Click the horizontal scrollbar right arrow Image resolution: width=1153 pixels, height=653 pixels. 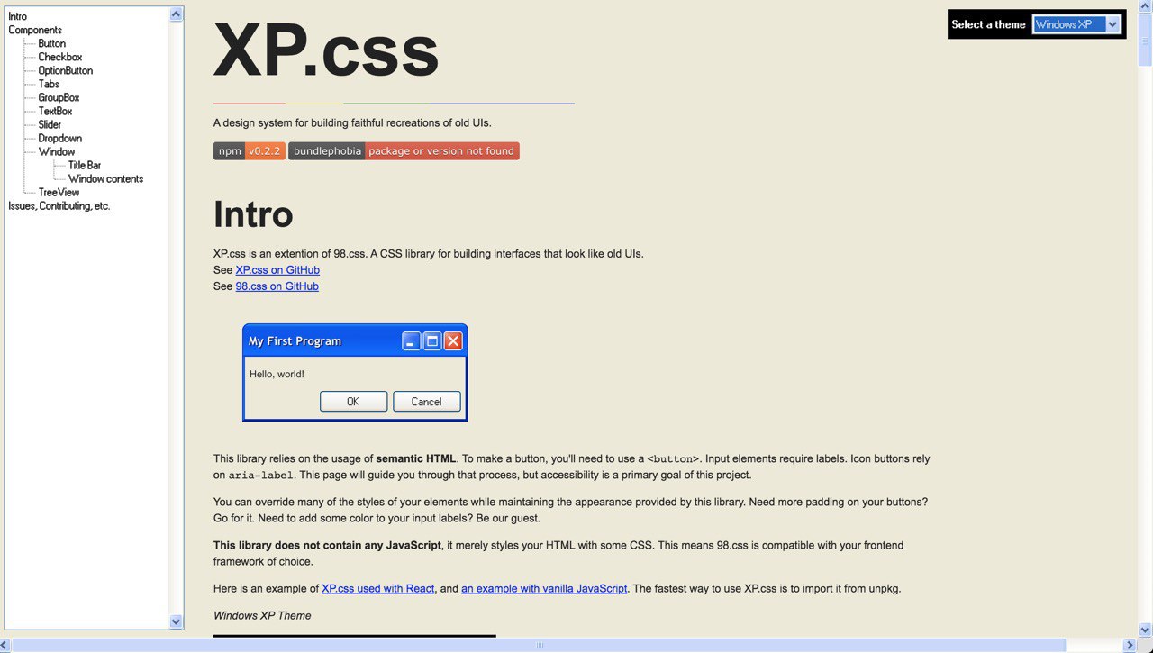1130,645
